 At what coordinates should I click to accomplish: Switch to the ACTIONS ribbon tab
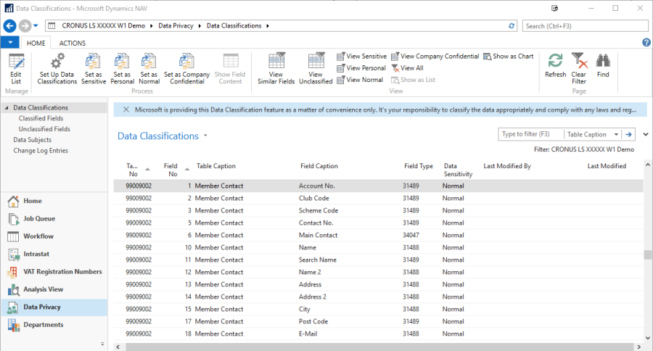pos(73,44)
